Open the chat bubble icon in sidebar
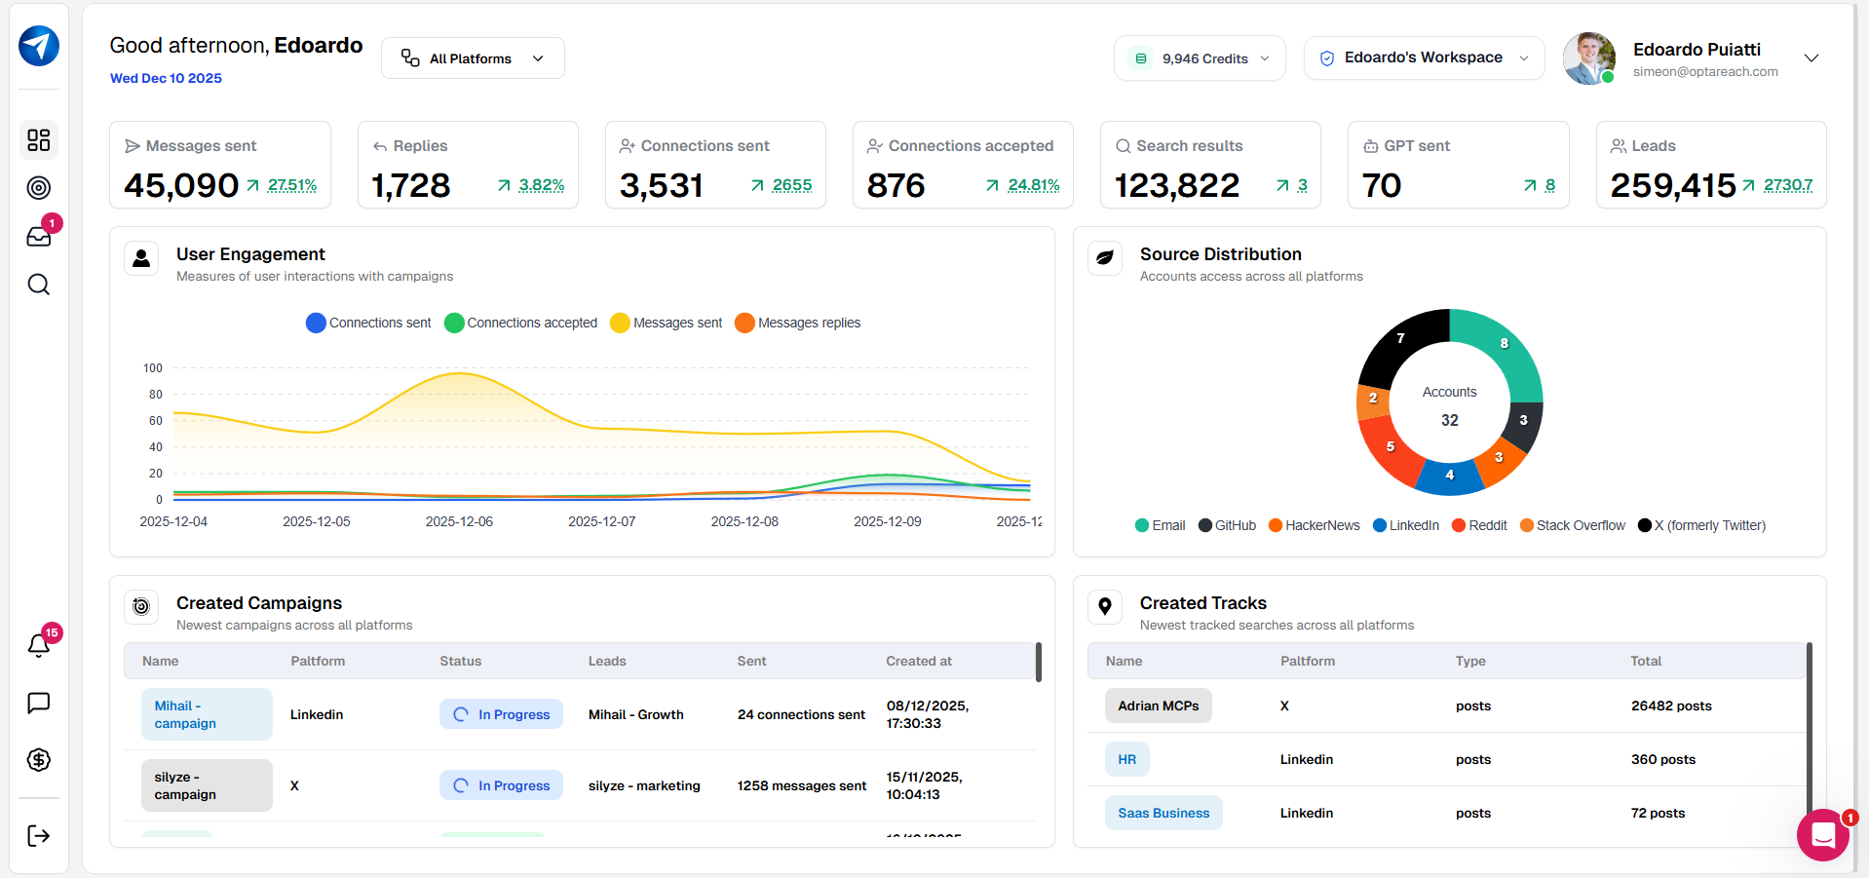 click(x=39, y=704)
